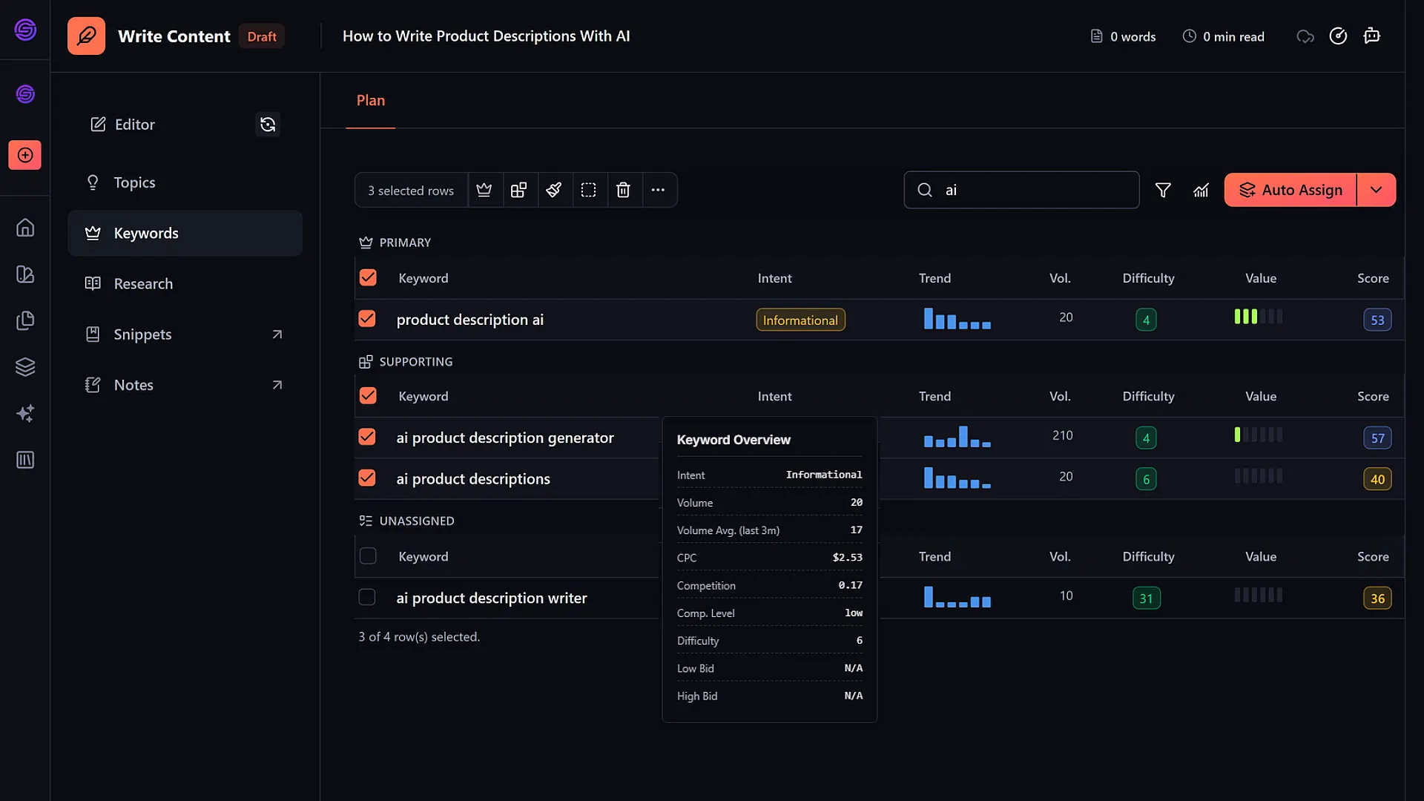Click the Score column header in PRIMARY table
The height and width of the screenshot is (801, 1424).
point(1373,278)
